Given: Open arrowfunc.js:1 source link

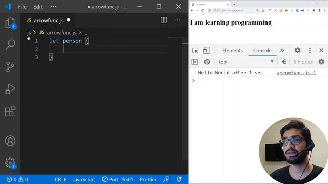Looking at the screenshot, I should pyautogui.click(x=296, y=73).
